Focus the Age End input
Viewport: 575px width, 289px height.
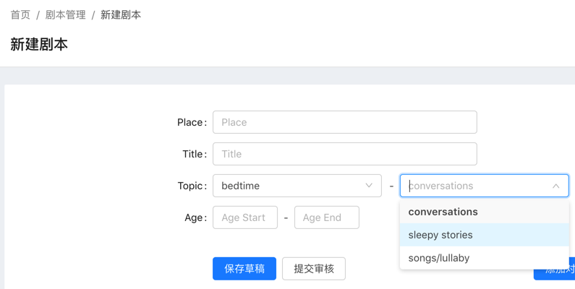[x=327, y=217]
